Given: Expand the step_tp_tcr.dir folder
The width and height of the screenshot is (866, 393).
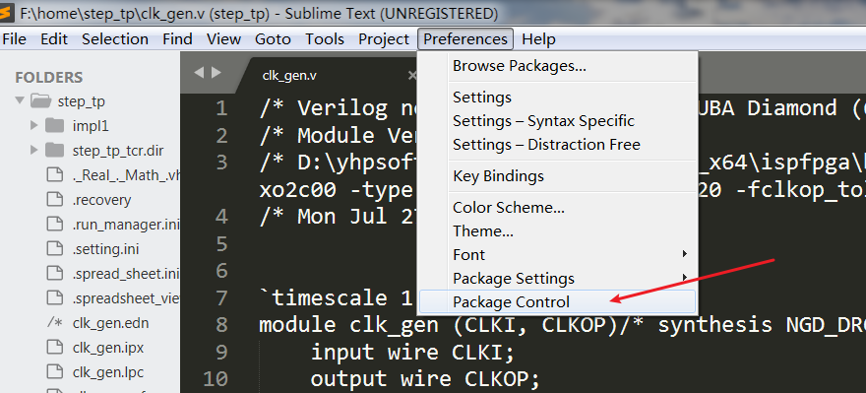Looking at the screenshot, I should pyautogui.click(x=34, y=150).
